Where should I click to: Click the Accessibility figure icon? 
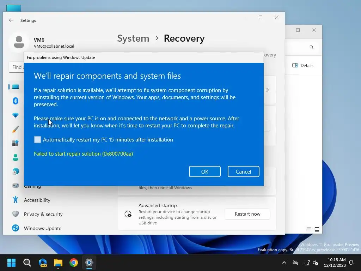pos(16,200)
